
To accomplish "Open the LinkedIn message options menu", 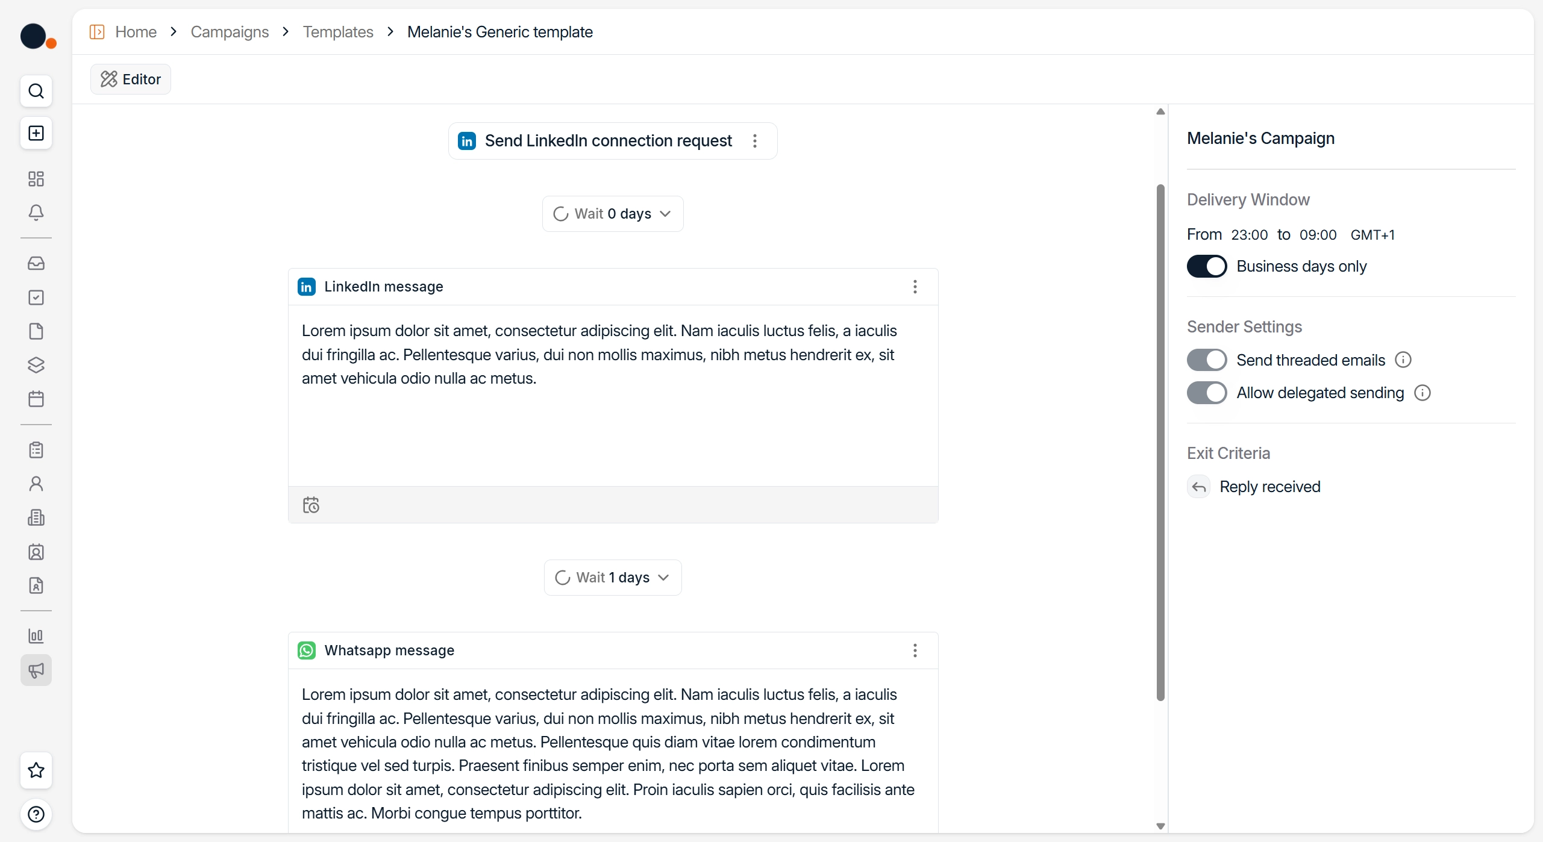I will pos(915,287).
